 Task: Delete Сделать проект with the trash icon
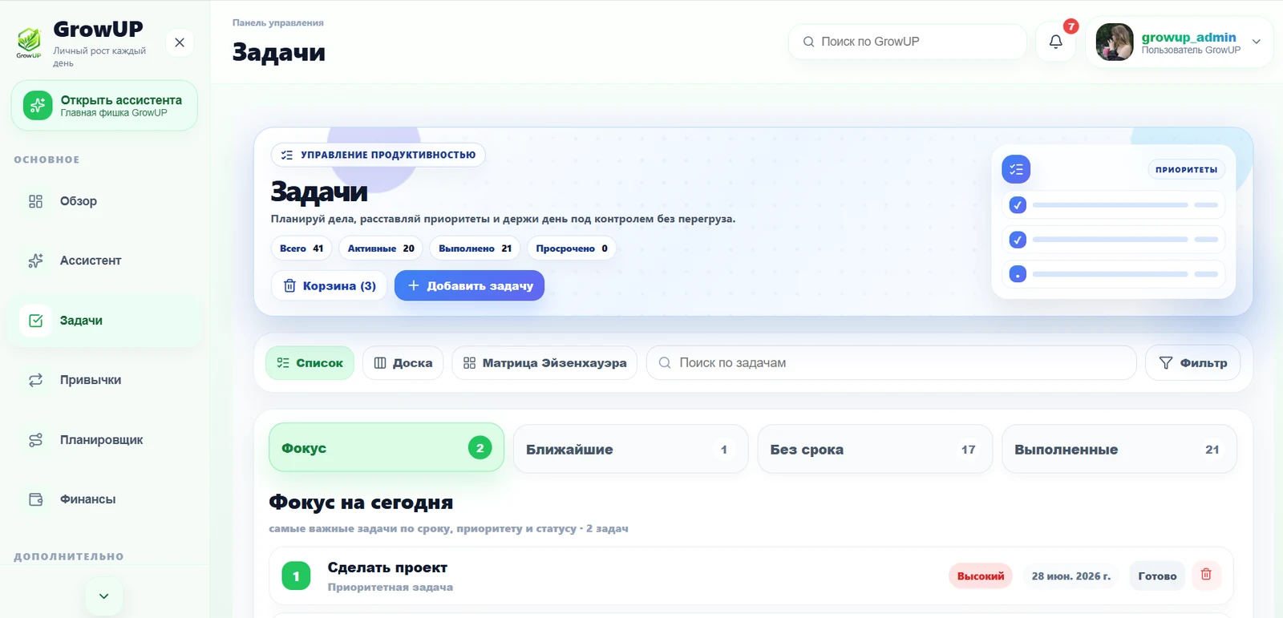point(1206,575)
